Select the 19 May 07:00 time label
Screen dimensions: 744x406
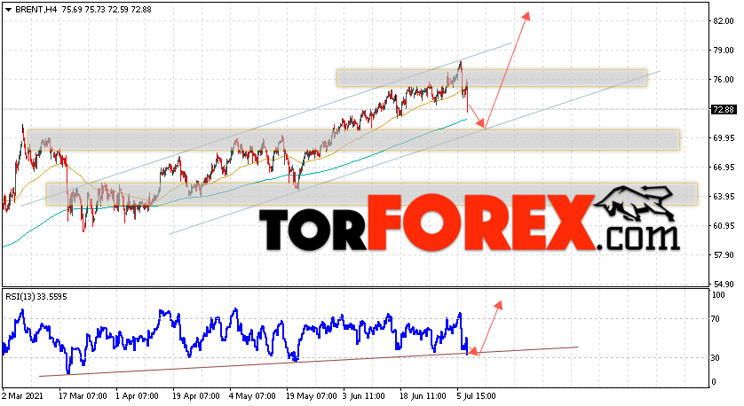(312, 396)
